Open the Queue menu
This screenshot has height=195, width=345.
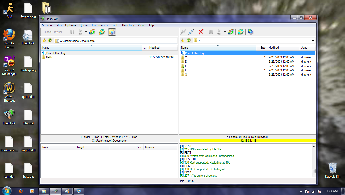click(84, 25)
